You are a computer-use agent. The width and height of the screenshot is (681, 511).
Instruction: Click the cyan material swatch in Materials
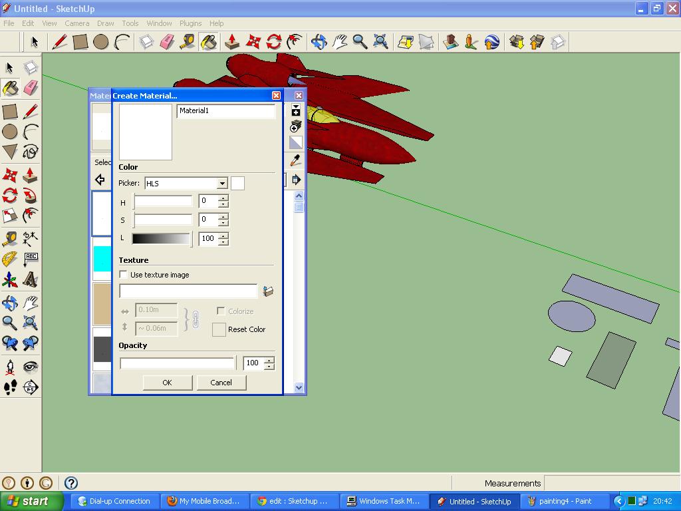pos(102,259)
